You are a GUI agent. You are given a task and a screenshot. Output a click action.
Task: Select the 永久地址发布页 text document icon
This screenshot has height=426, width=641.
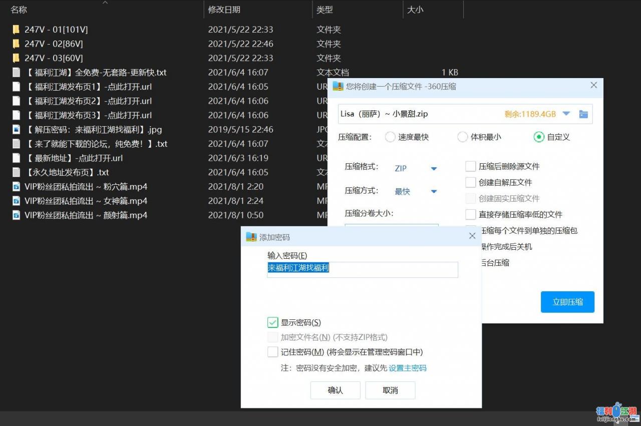point(17,172)
